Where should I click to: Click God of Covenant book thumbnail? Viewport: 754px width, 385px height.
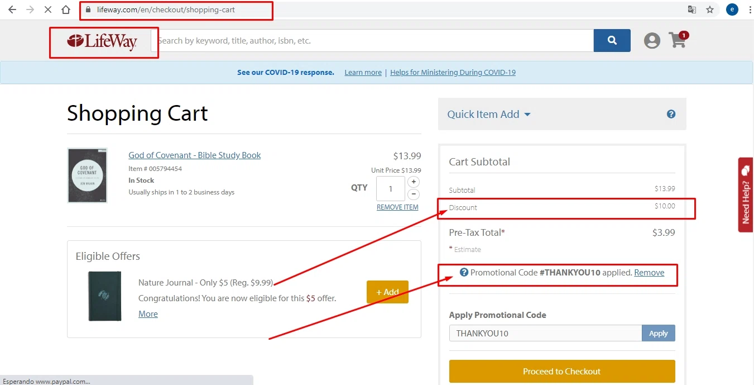(x=87, y=175)
